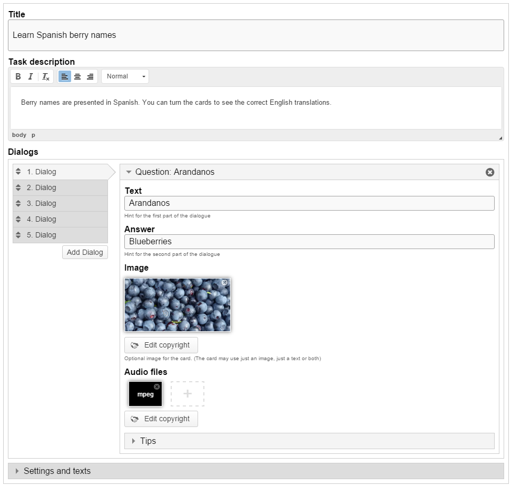The width and height of the screenshot is (511, 486).
Task: Expand Settings and texts section
Action: click(x=256, y=471)
